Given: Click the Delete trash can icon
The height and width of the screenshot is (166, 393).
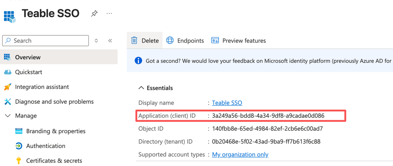Looking at the screenshot, I should [134, 40].
